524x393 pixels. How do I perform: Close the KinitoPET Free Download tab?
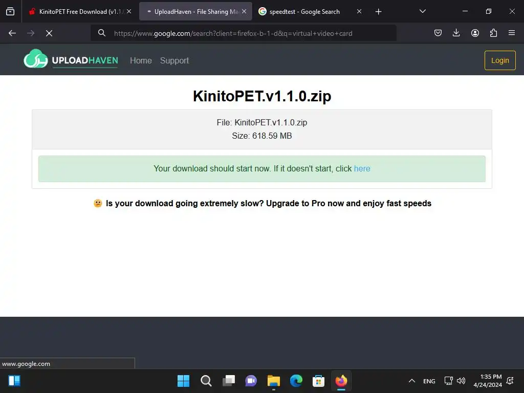(129, 11)
